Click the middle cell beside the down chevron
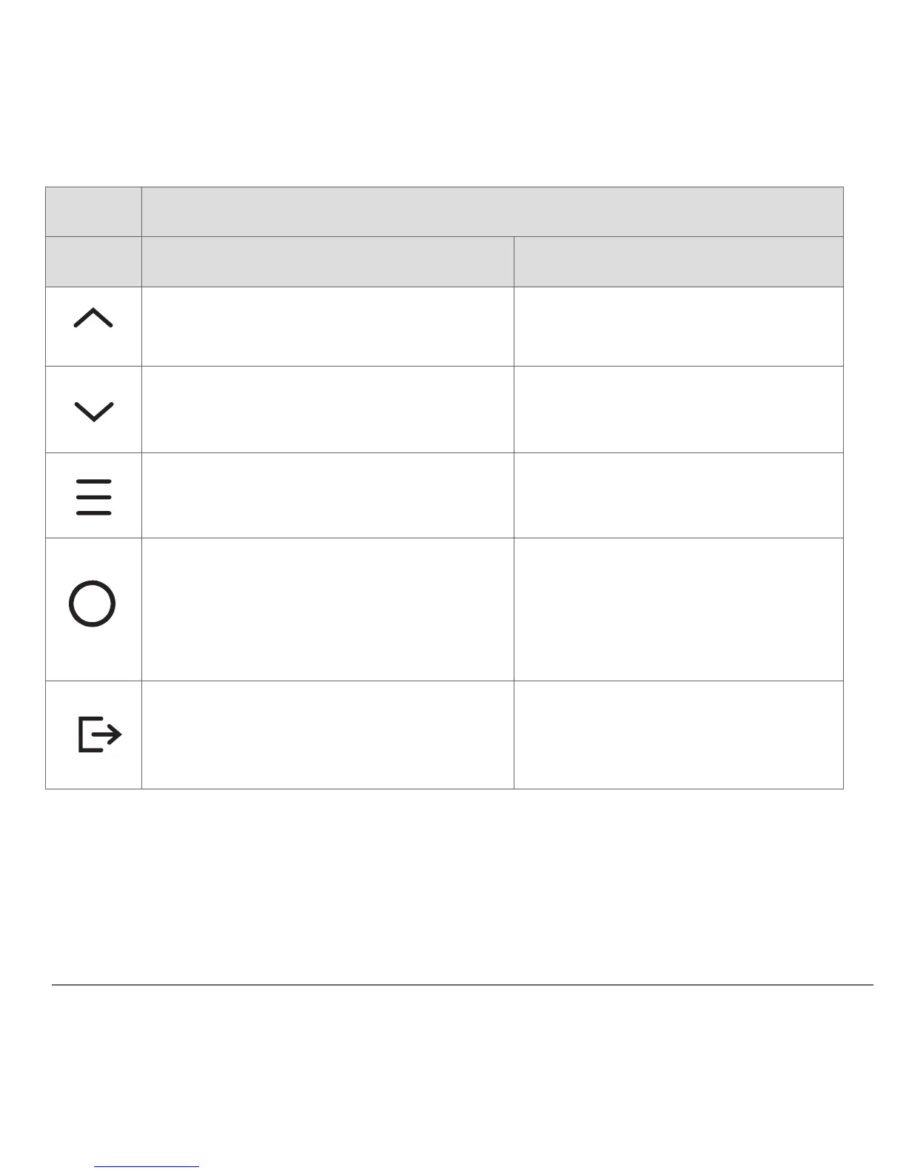 327,410
